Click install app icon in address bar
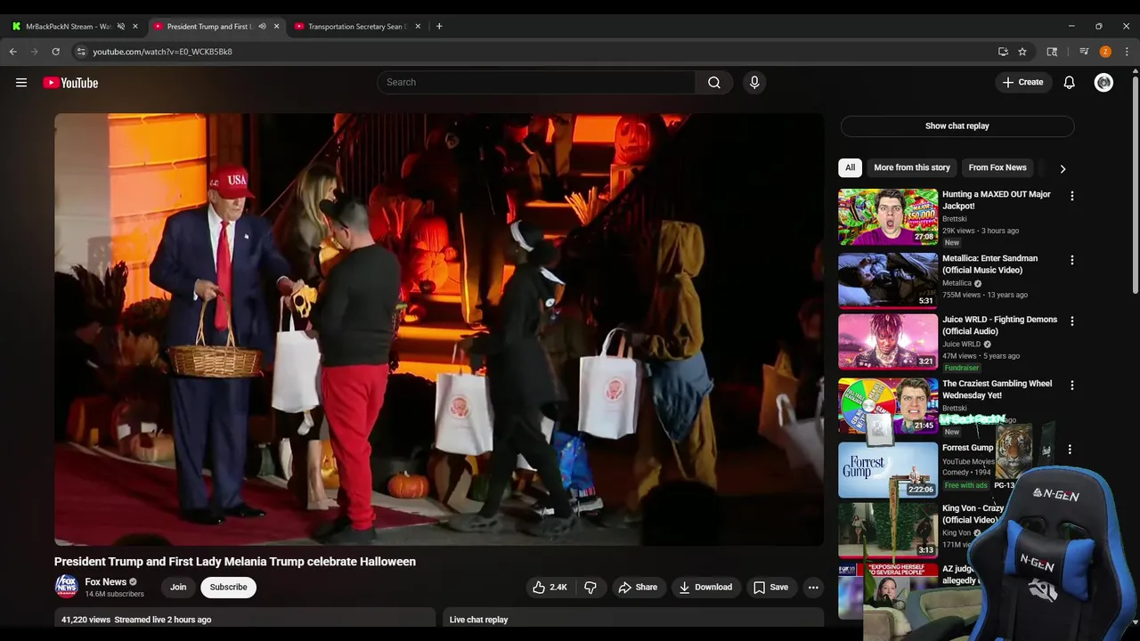This screenshot has height=641, width=1140. tap(1003, 52)
